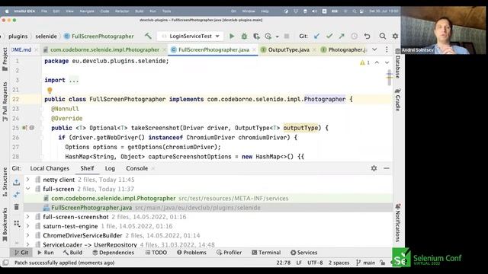Push commits with Git arrow icon

342,36
